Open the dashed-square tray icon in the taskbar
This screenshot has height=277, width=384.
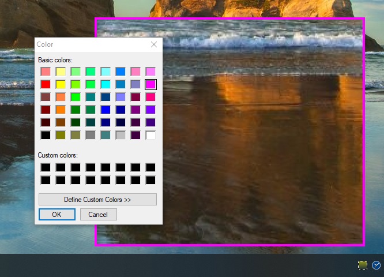pos(363,265)
